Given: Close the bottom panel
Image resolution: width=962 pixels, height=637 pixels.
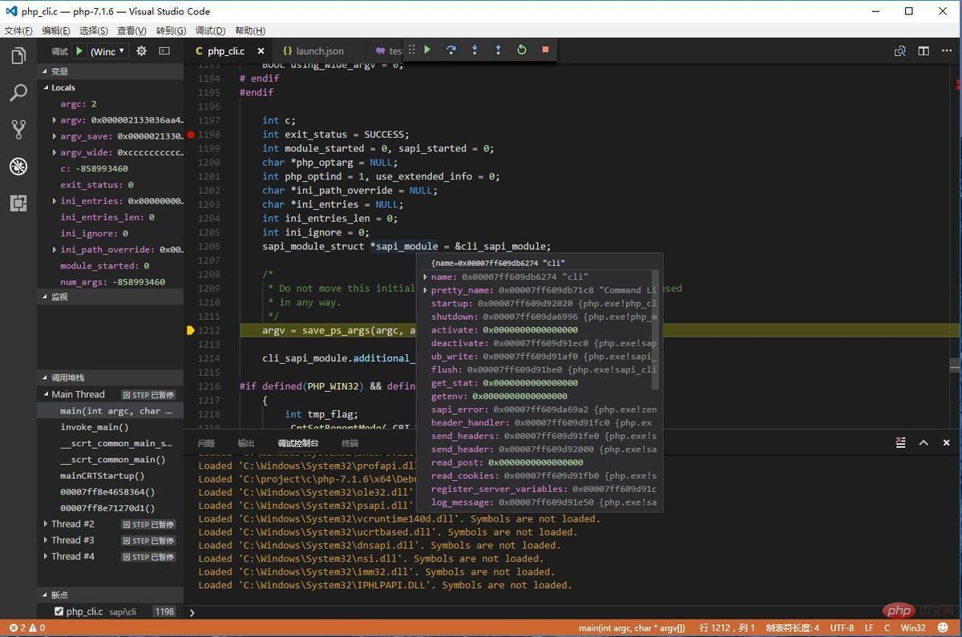Looking at the screenshot, I should click(947, 442).
